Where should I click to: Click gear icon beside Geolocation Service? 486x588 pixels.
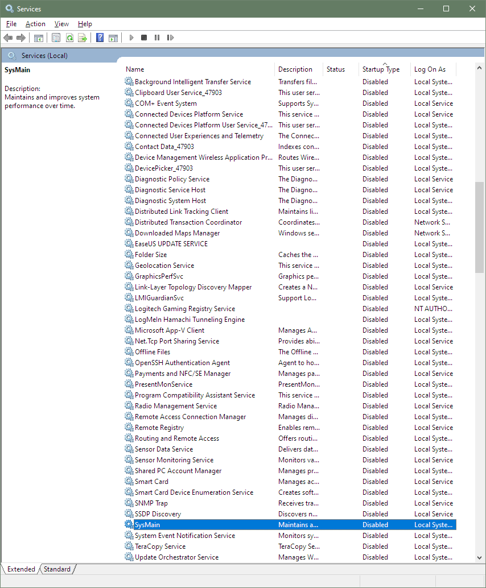(129, 265)
